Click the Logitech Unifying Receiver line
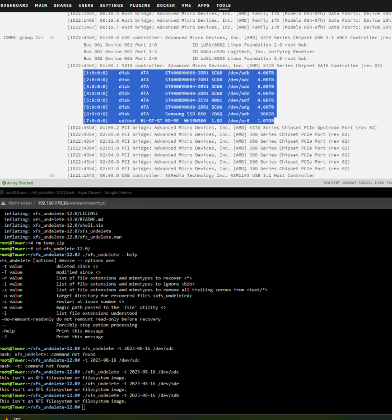Screen dimensions: 392x420 pyautogui.click(x=199, y=52)
